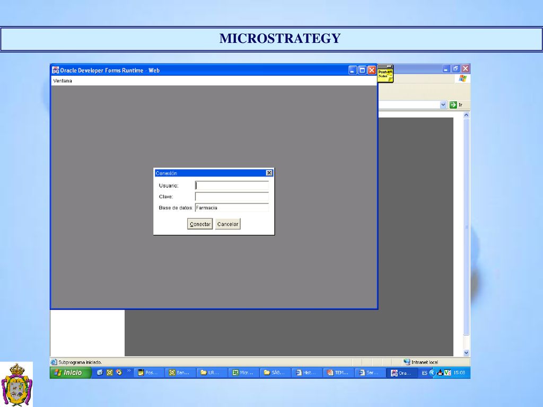Click the Conectar button
543x407 pixels.
click(200, 224)
